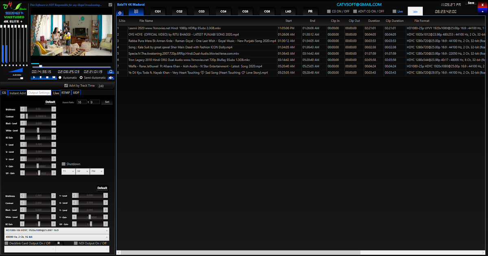Switch to the CG tab in left panel

tap(4, 93)
